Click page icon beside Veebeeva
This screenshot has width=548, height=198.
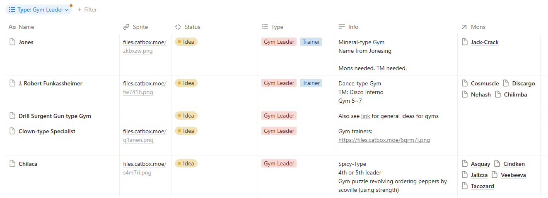(495, 175)
